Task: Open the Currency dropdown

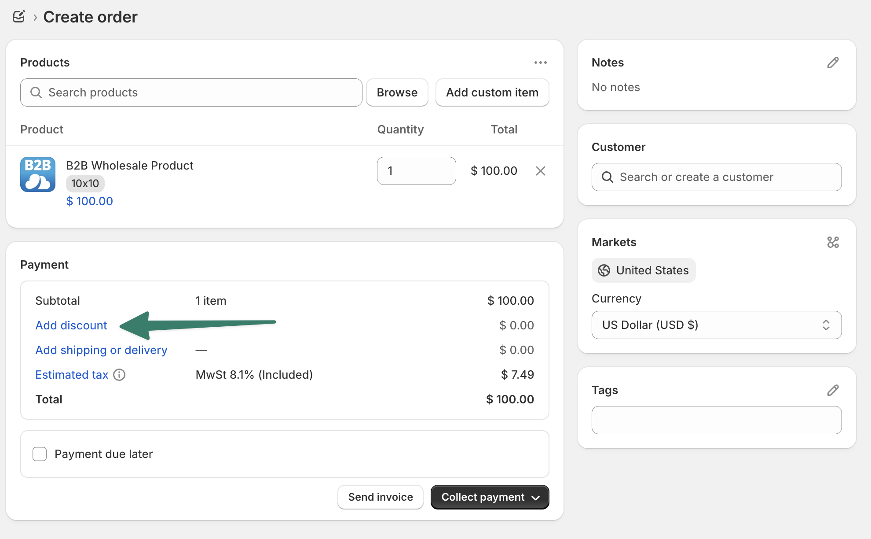Action: click(716, 325)
